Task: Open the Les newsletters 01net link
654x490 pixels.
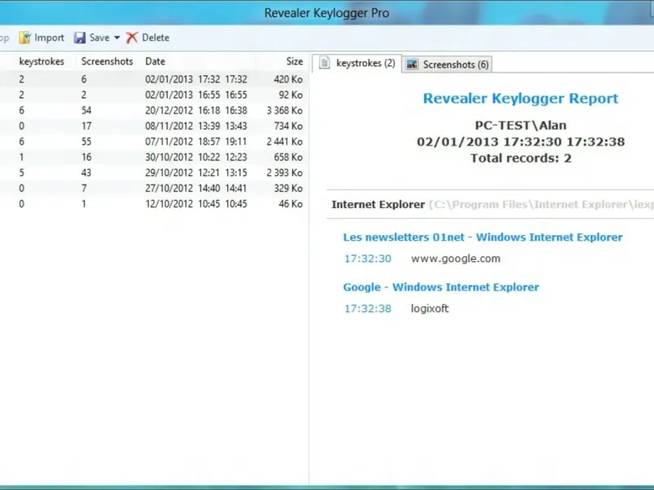Action: [482, 237]
